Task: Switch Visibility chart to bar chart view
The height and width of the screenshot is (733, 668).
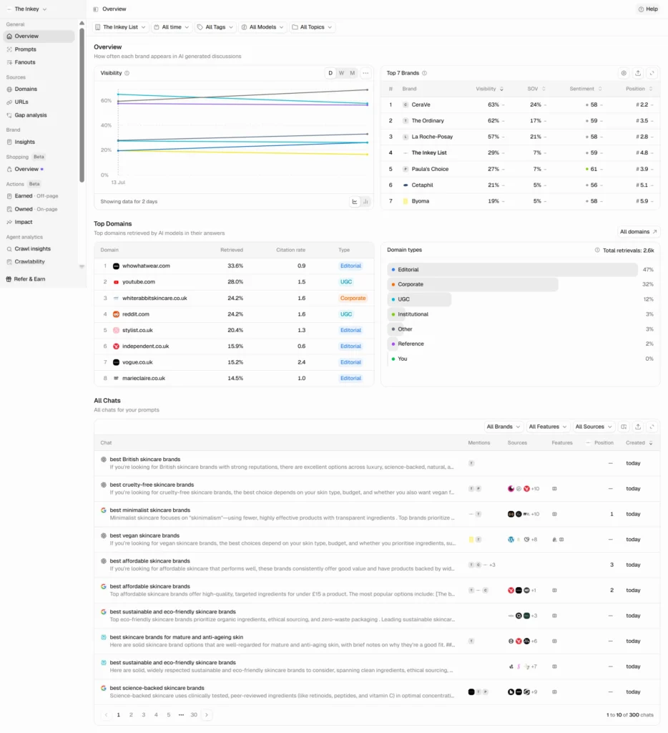Action: pyautogui.click(x=365, y=201)
